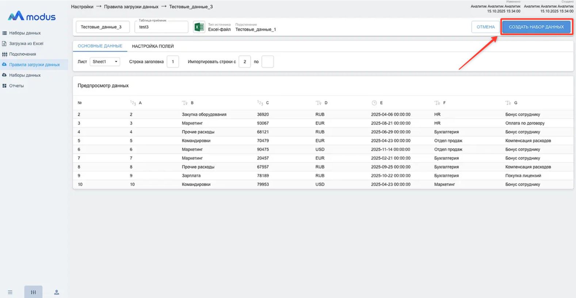Click the text type icon of column B
The width and height of the screenshot is (576, 298).
click(185, 103)
